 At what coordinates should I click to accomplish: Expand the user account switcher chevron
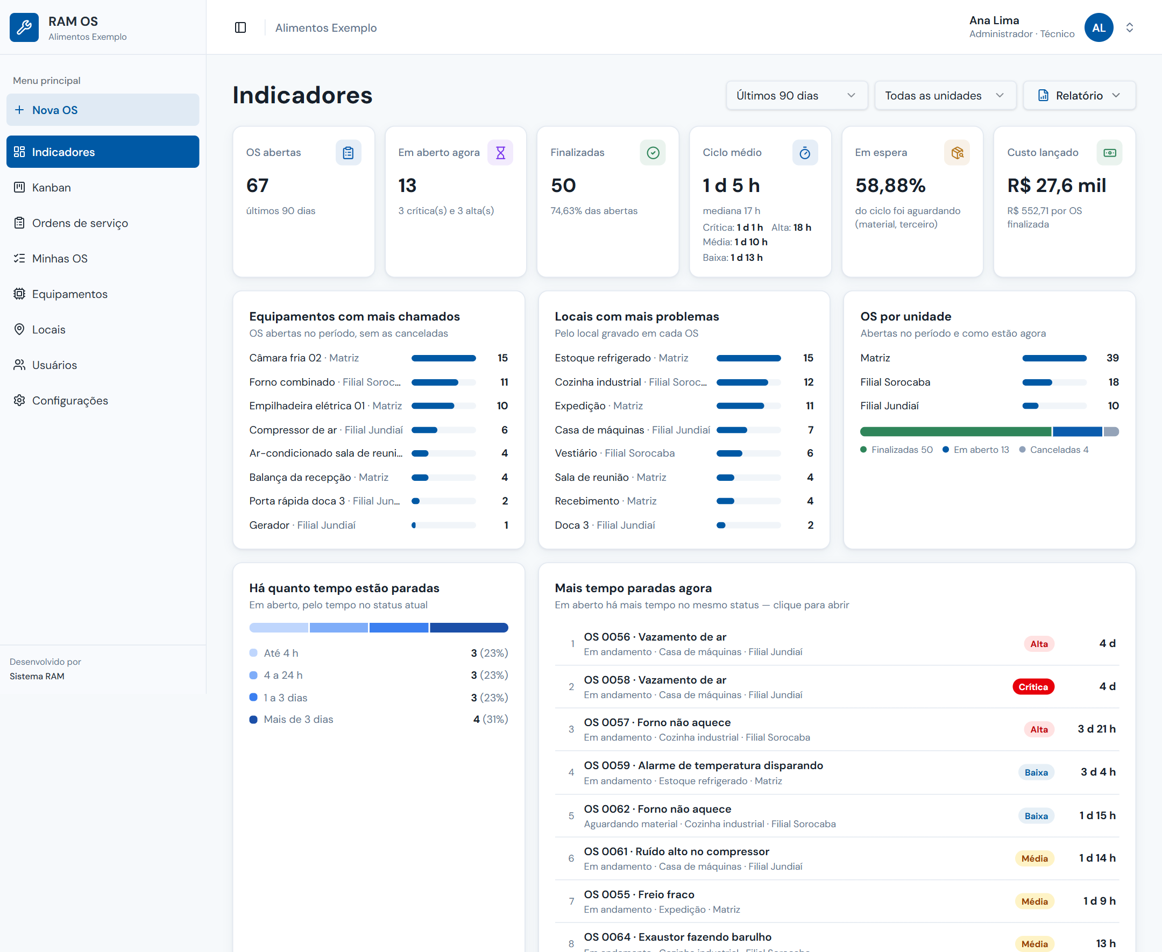tap(1130, 27)
